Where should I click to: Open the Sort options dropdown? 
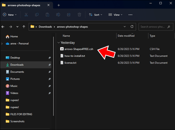[x=96, y=15]
